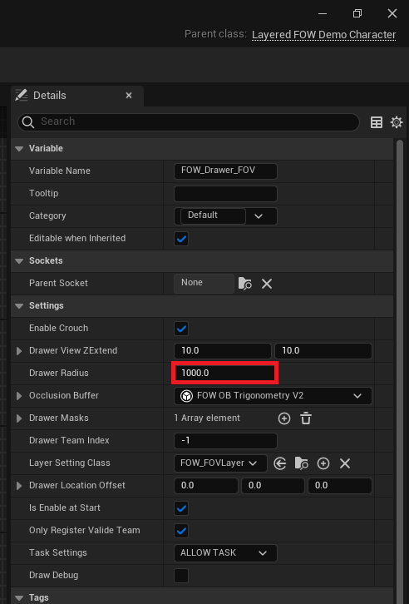Screen dimensions: 409x604
Task: Collapse the Variable section
Action: coord(19,149)
